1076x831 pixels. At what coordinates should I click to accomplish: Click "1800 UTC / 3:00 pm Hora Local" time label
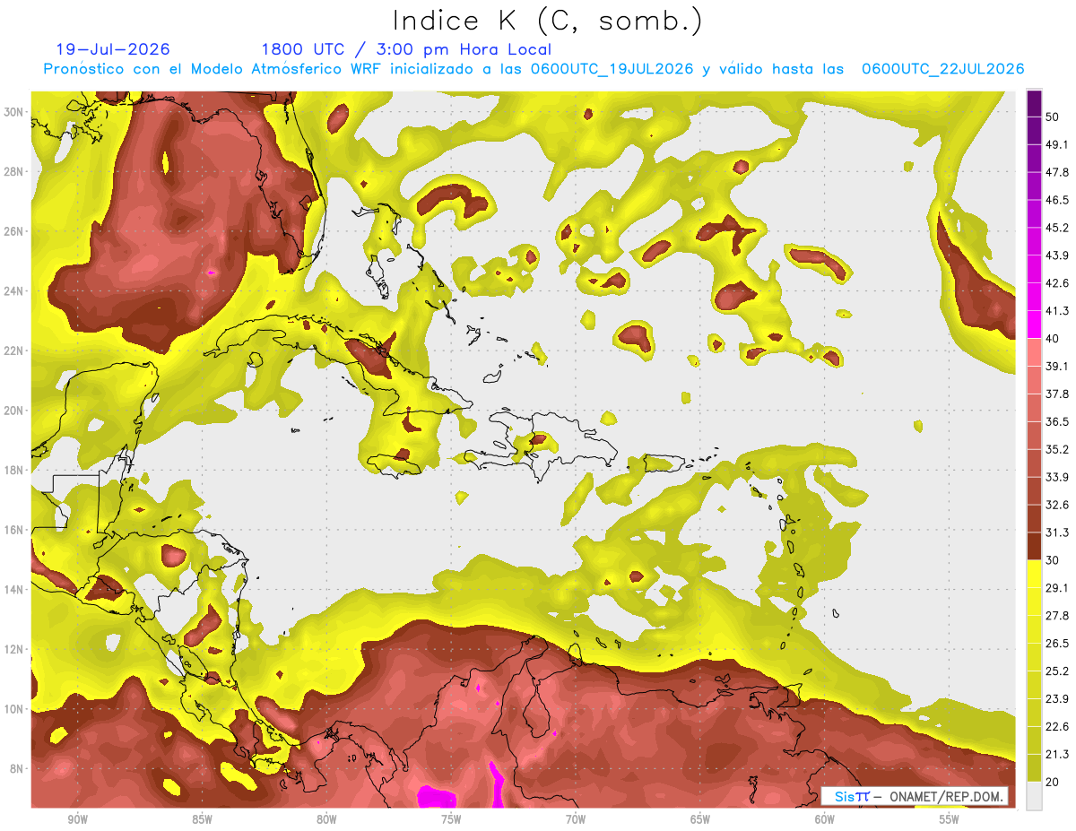tap(406, 49)
